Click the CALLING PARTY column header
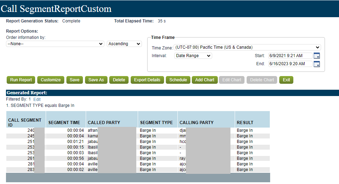Image resolution: width=339 pixels, height=184 pixels. [206, 120]
